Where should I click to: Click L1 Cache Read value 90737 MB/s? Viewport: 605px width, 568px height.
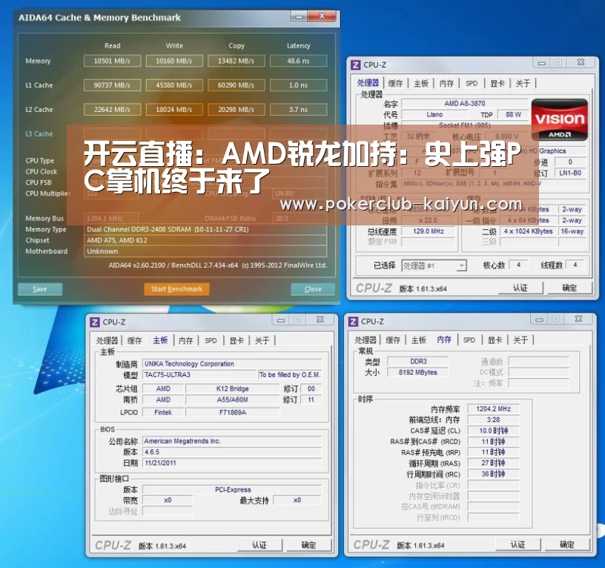(x=112, y=85)
